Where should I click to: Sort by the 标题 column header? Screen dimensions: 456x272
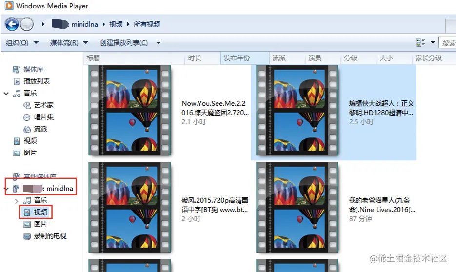click(x=134, y=58)
